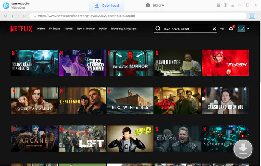Open Arcane thumbnail
261x166 pixels.
[34, 139]
